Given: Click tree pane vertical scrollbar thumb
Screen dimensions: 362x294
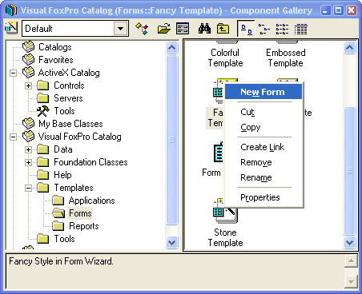Looking at the screenshot, I should (x=171, y=140).
